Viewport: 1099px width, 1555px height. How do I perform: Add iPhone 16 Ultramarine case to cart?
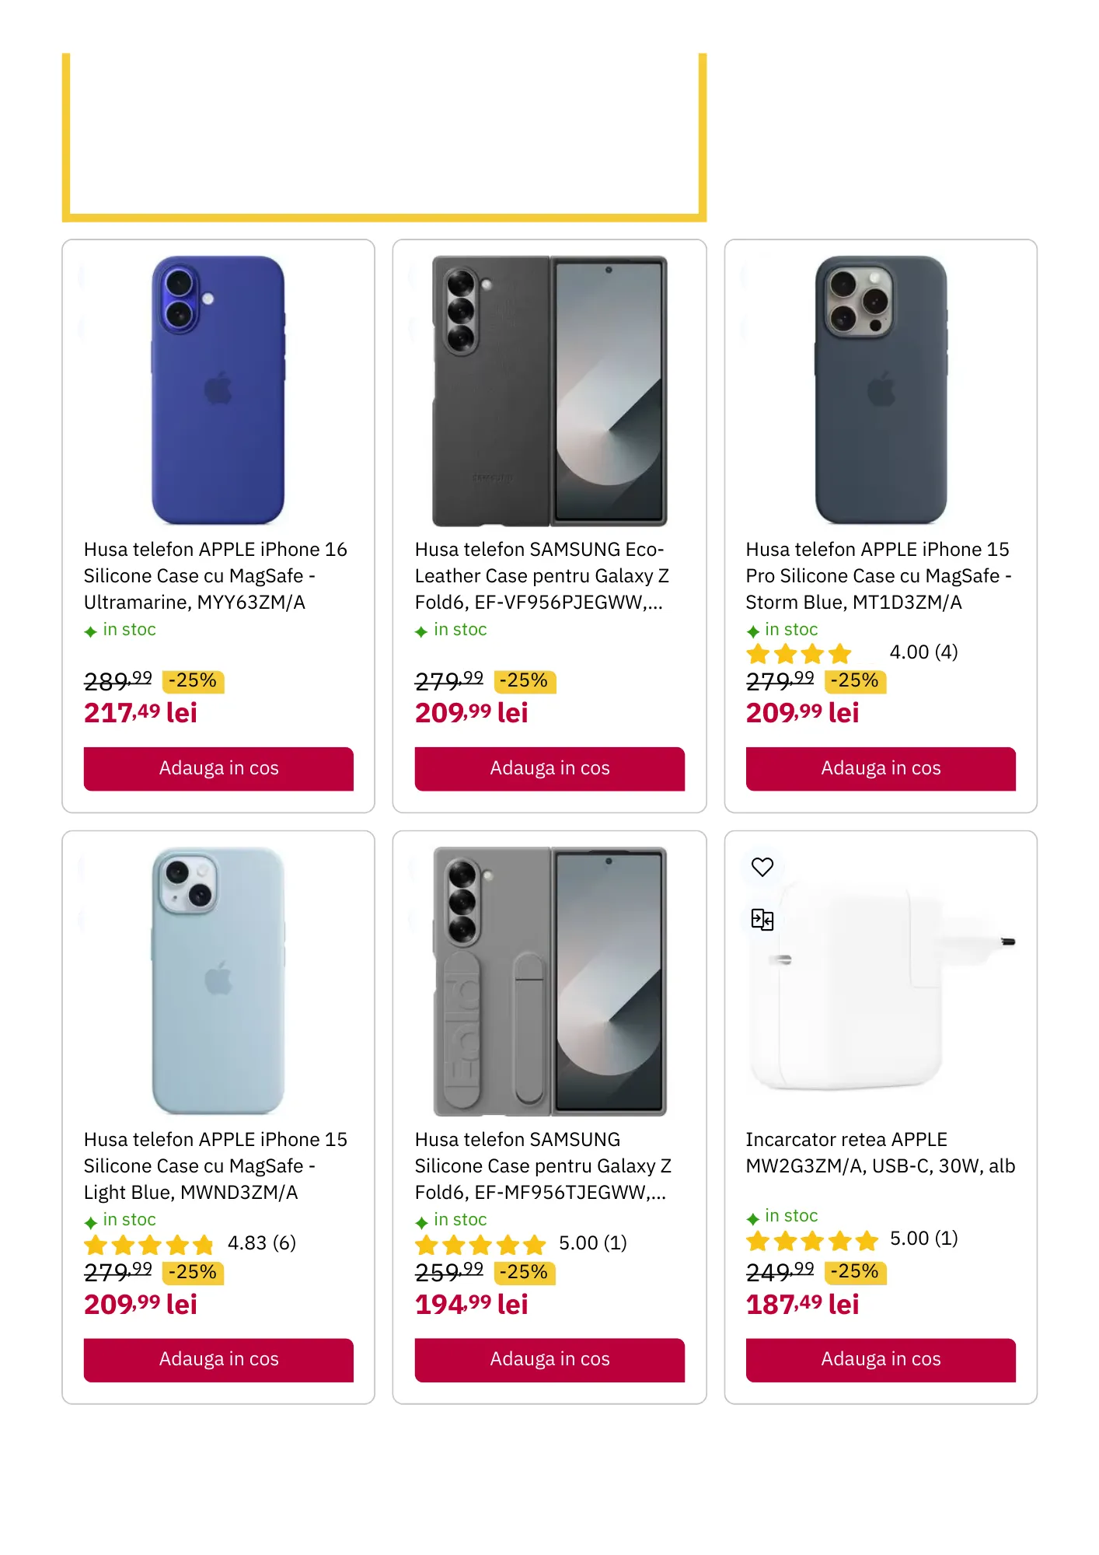click(218, 768)
